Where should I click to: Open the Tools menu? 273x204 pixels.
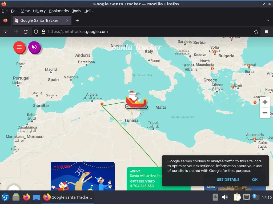click(77, 11)
